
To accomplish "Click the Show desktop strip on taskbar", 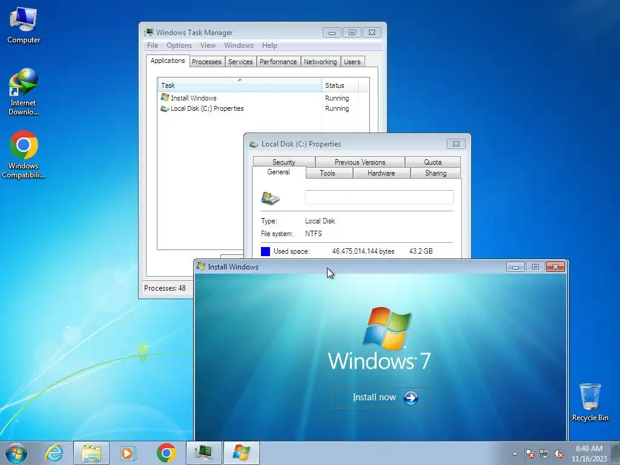I will (616, 453).
